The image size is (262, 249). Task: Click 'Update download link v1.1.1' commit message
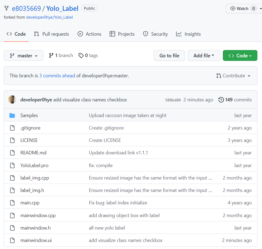pos(118,153)
